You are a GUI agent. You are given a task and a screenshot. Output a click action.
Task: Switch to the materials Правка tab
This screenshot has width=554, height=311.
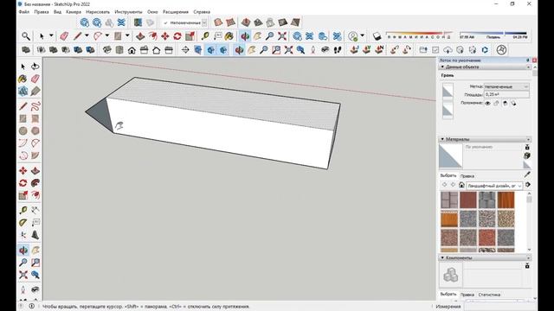(467, 175)
